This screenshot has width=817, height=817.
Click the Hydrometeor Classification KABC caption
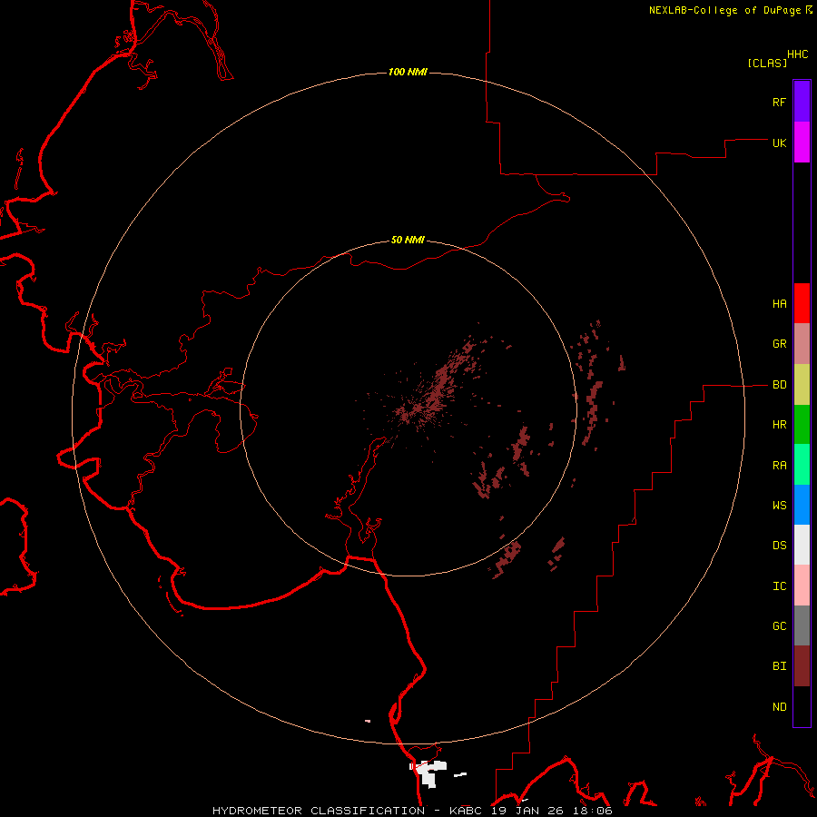[x=412, y=811]
